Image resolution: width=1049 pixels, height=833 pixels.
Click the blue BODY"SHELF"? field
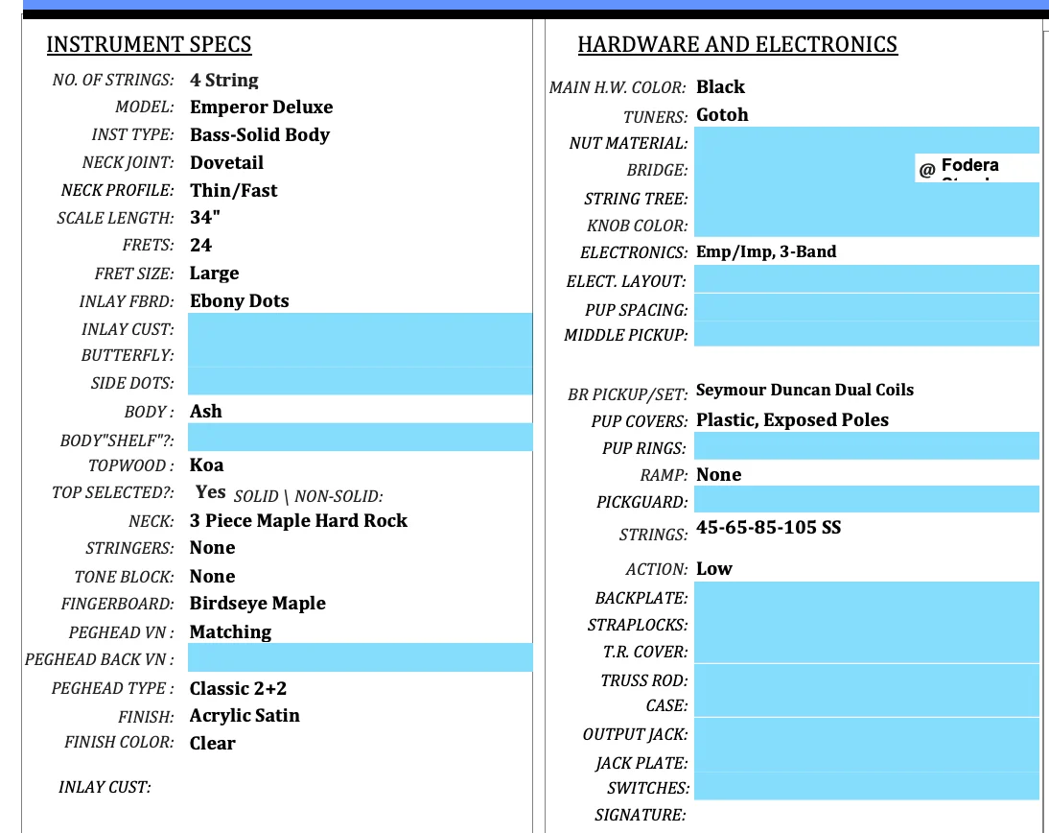(x=360, y=438)
